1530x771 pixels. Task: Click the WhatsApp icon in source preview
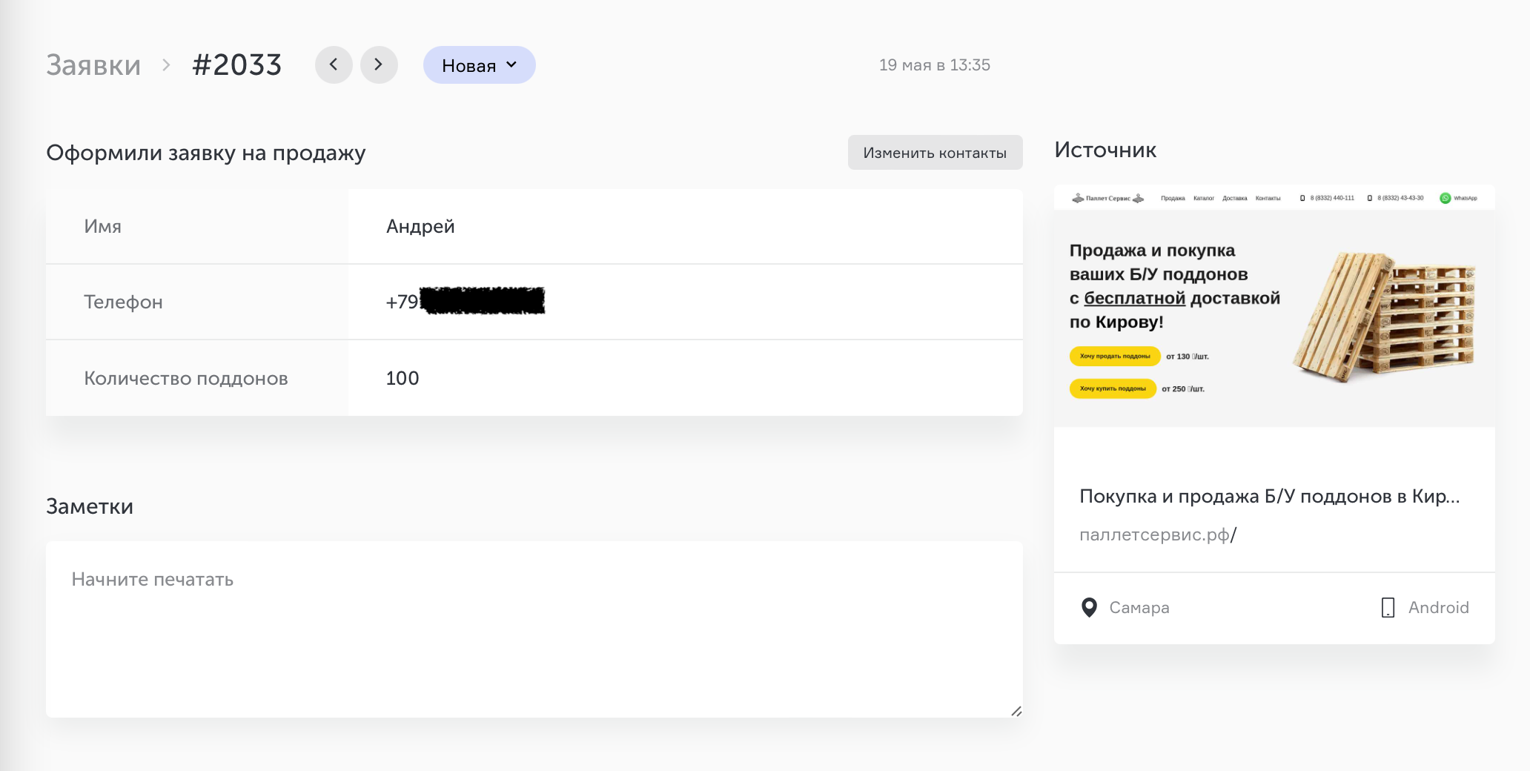point(1445,198)
